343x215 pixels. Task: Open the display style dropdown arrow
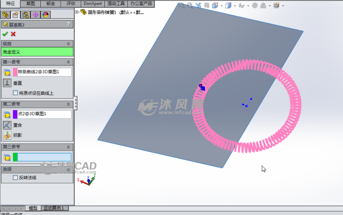coord(235,6)
